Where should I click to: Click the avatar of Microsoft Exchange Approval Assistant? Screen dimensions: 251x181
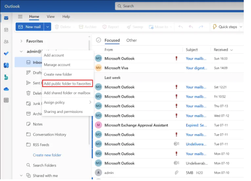[98, 125]
